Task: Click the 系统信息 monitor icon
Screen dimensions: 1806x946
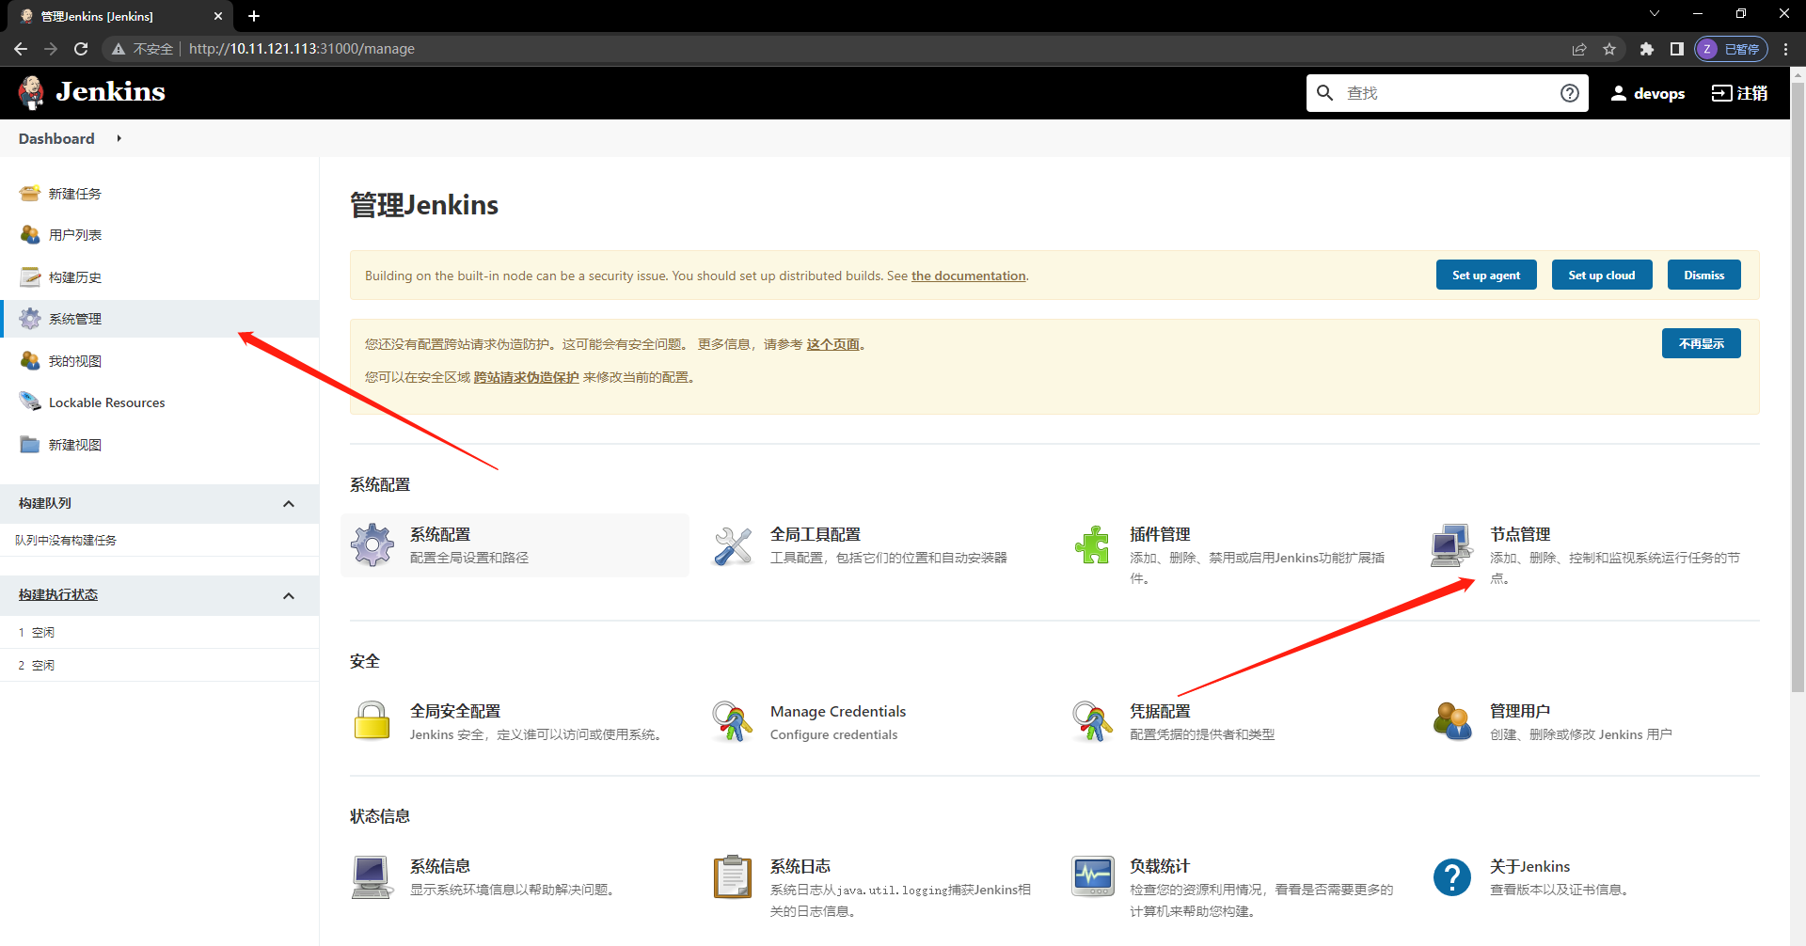Action: 372,877
